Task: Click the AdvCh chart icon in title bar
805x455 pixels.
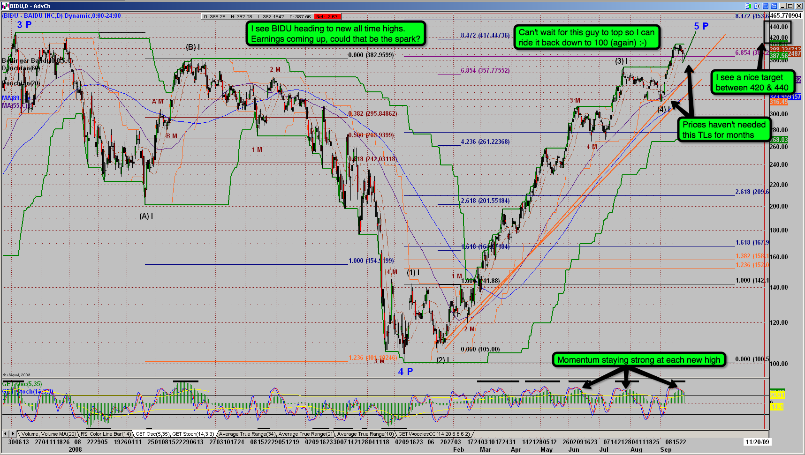Action: point(6,6)
